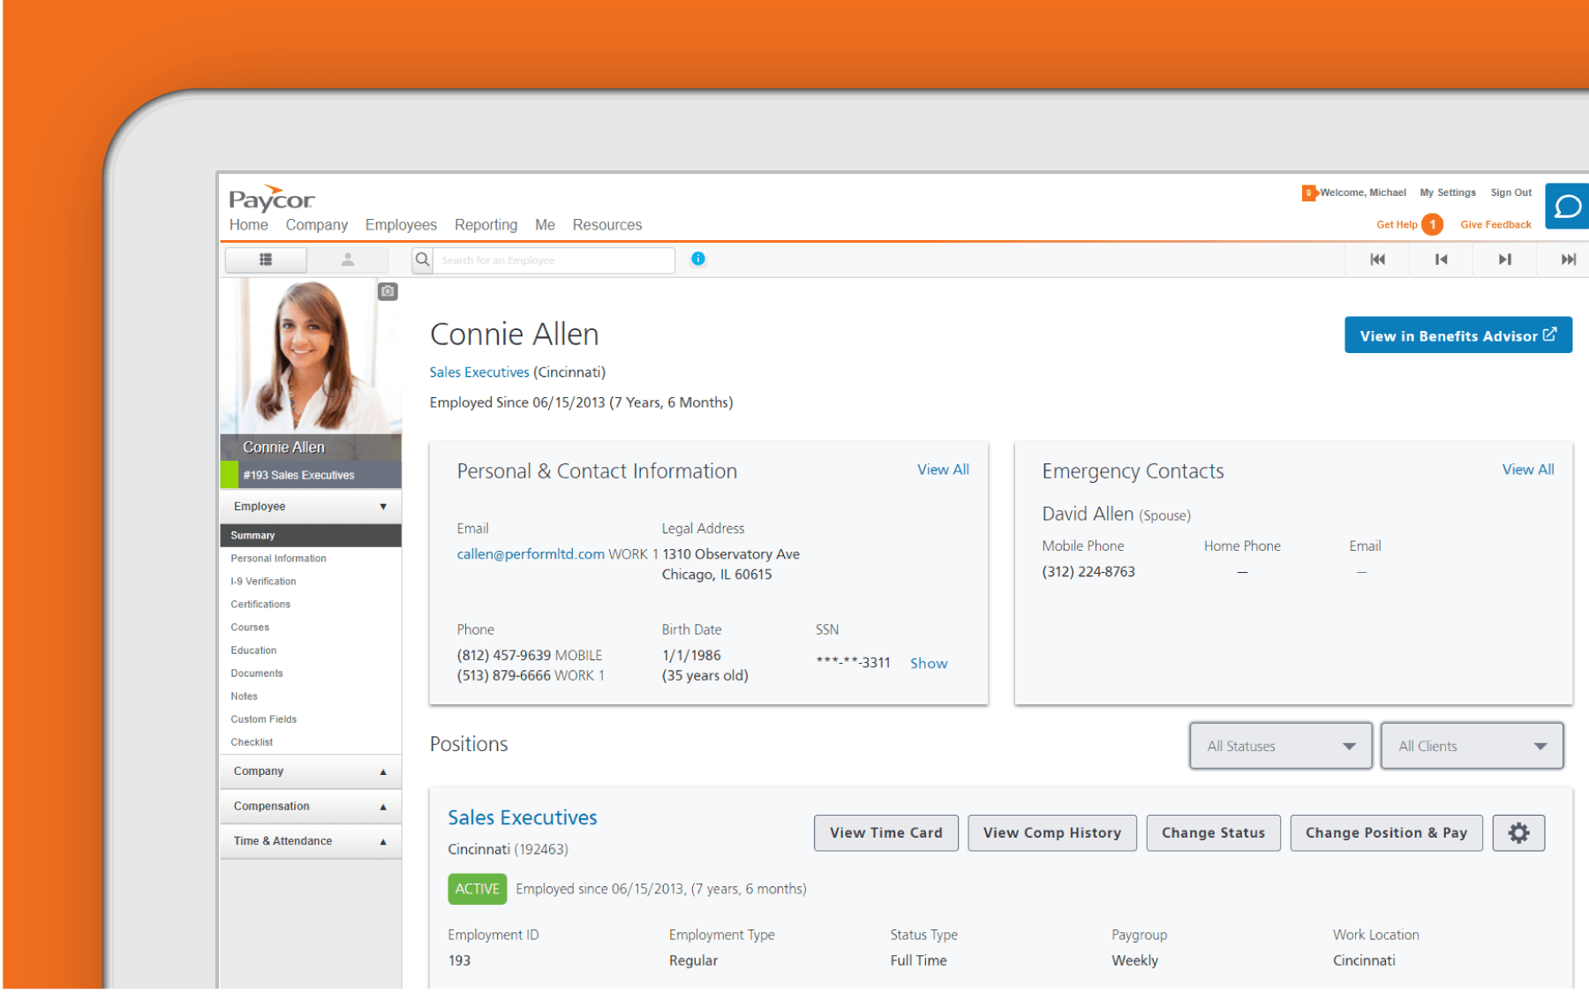Click the ACTIVE status badge

478,889
